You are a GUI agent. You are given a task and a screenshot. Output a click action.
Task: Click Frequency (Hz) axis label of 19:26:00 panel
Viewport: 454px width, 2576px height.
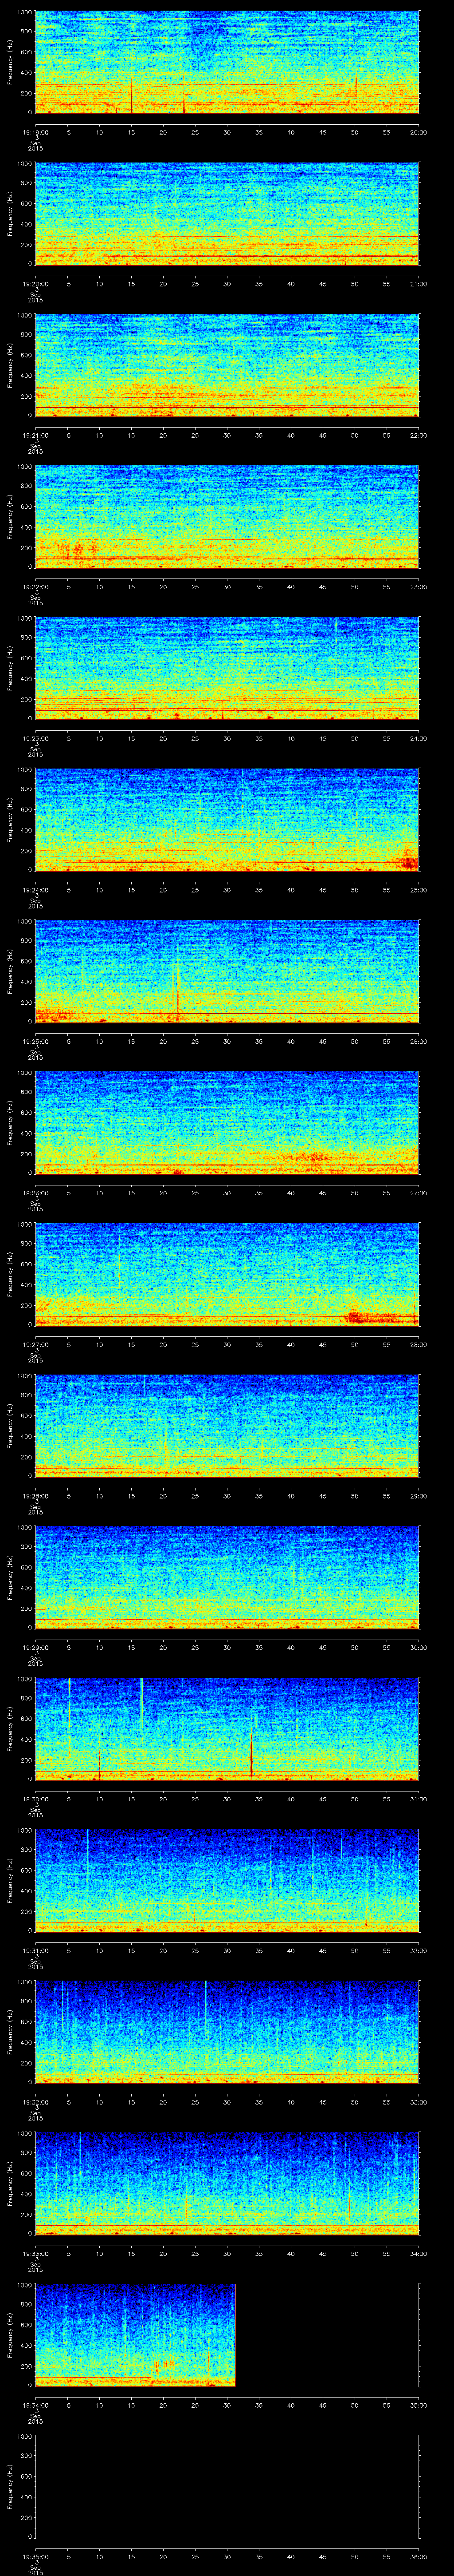click(10, 1123)
